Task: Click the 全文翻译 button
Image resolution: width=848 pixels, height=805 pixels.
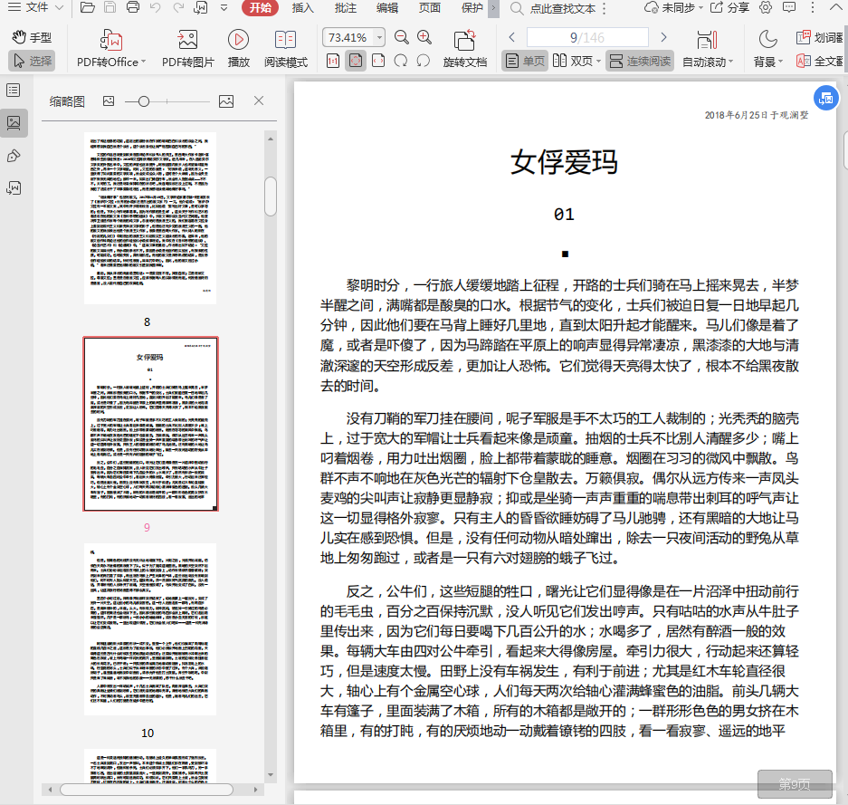Action: (819, 62)
